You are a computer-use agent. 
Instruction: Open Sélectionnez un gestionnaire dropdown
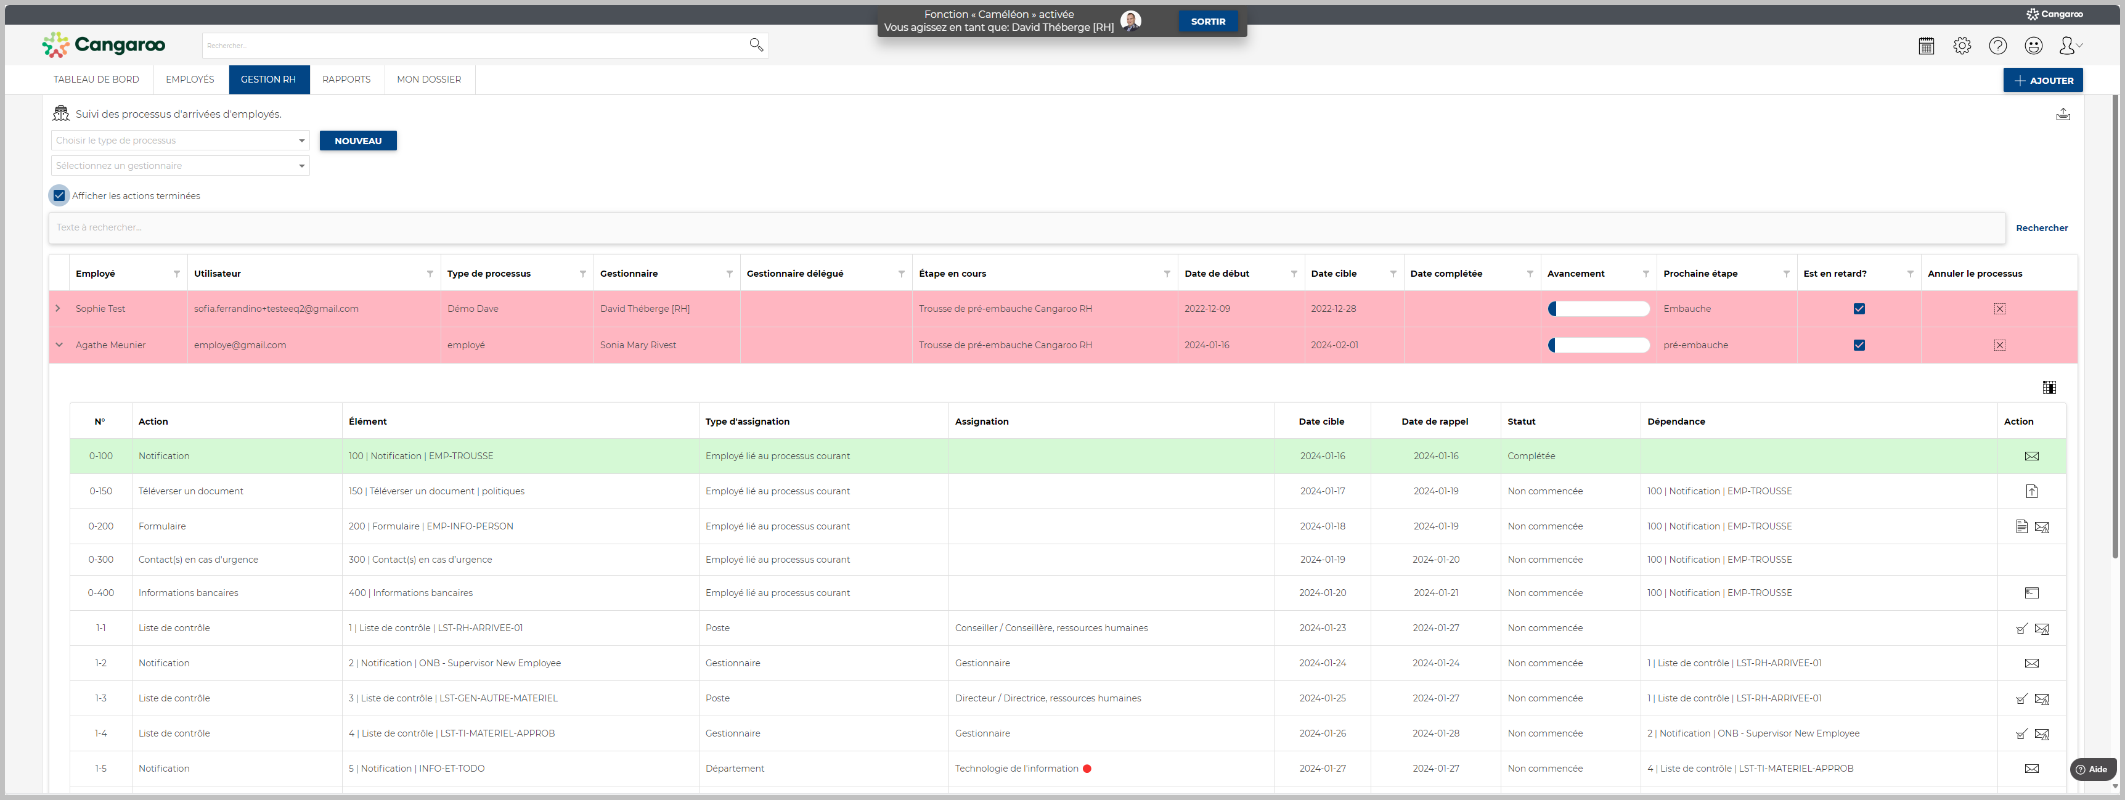(180, 166)
